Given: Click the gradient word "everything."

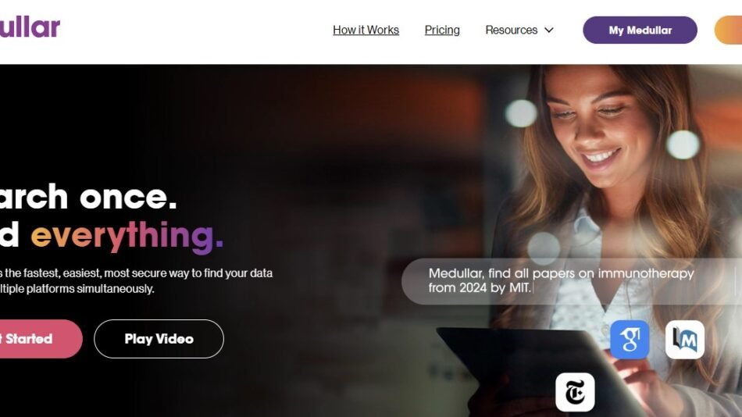Looking at the screenshot, I should pos(127,235).
